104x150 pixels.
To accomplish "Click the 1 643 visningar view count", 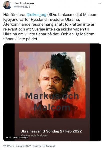I will point(20,138).
